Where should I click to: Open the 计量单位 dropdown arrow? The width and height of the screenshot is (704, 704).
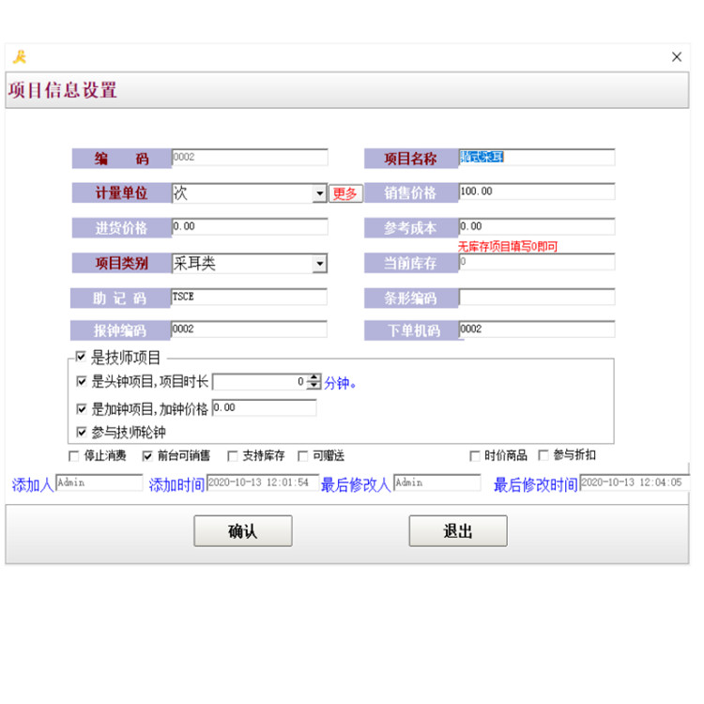point(320,193)
